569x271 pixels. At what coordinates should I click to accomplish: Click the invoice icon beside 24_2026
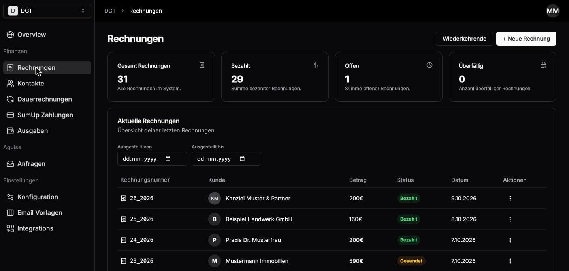(x=124, y=240)
